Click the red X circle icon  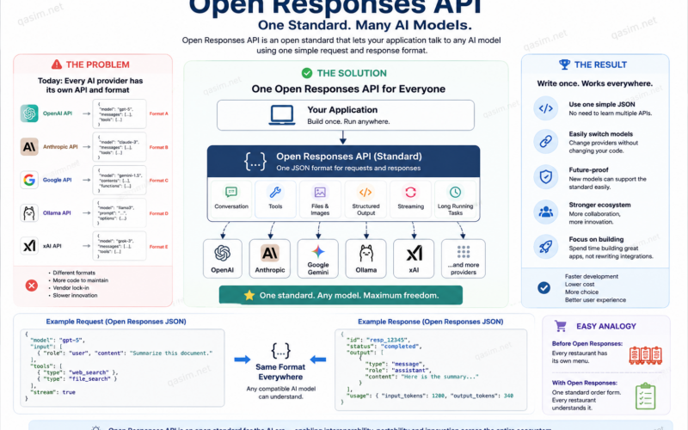click(x=31, y=286)
